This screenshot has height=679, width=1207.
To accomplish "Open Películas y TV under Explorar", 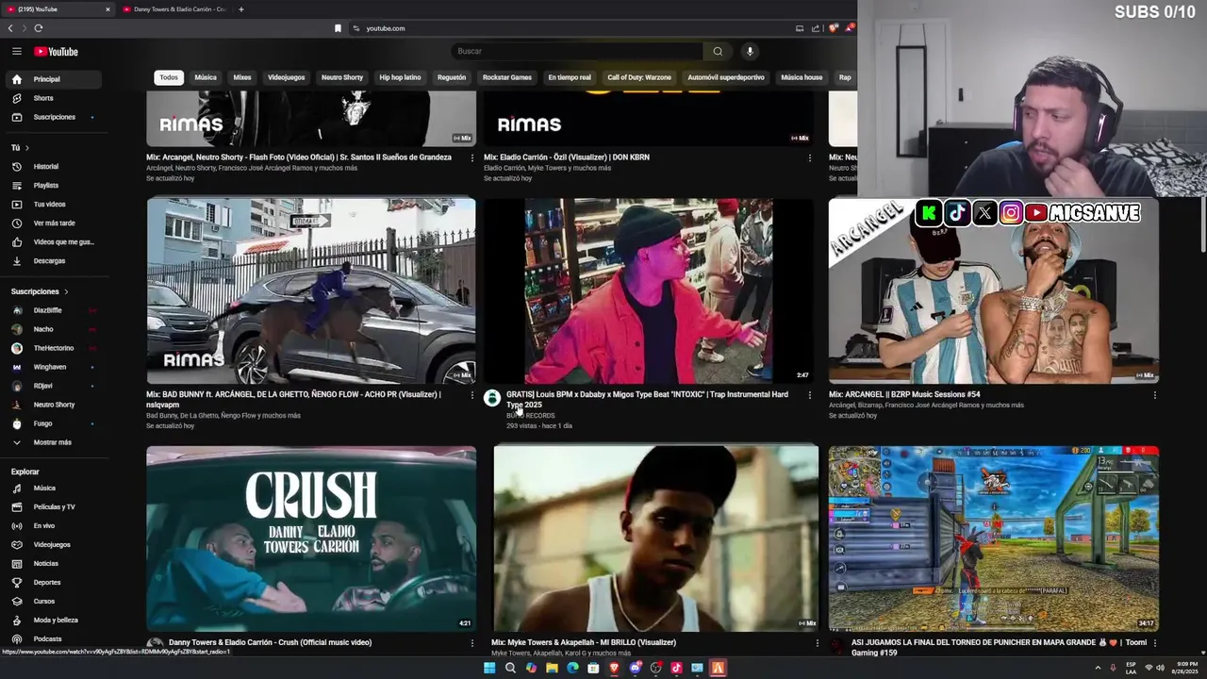I will tap(53, 506).
